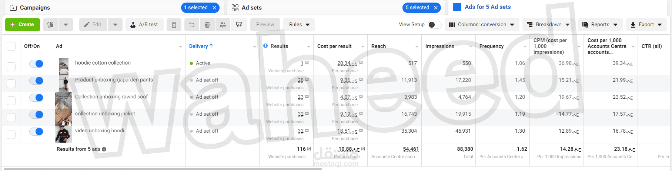This screenshot has height=171, width=672.
Task: Switch to the Campaigns tab
Action: 35,8
